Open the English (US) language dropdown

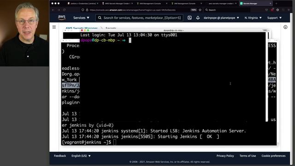tap(81, 156)
